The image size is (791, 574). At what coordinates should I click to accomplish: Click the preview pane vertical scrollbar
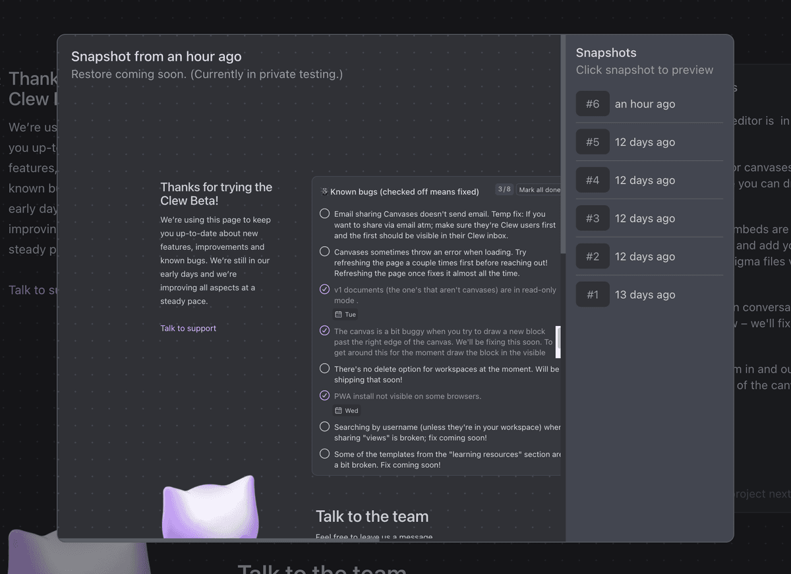pos(563,144)
